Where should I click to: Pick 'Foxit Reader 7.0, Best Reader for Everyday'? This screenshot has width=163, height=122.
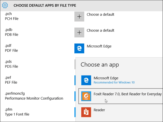click(x=128, y=94)
